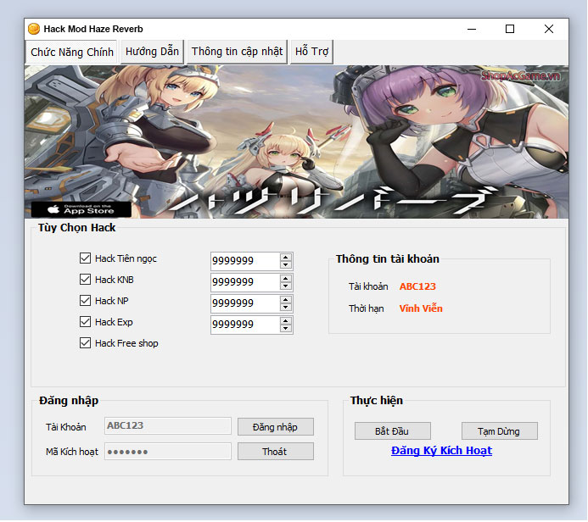The height and width of the screenshot is (522, 588).
Task: Click the Tạm Dừng button
Action: pyautogui.click(x=500, y=431)
